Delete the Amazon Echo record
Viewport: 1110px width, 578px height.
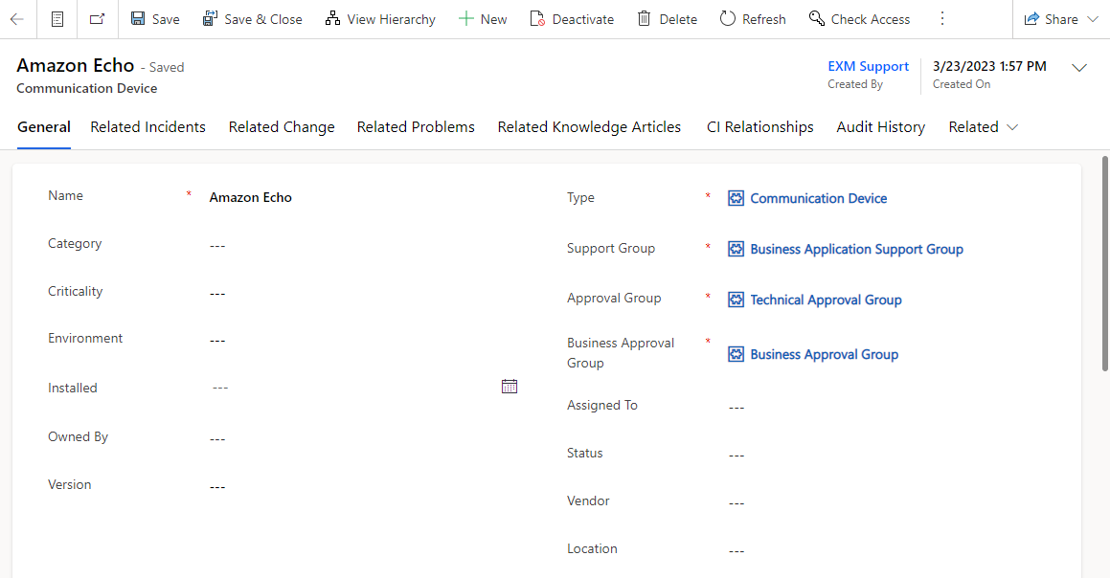tap(667, 19)
